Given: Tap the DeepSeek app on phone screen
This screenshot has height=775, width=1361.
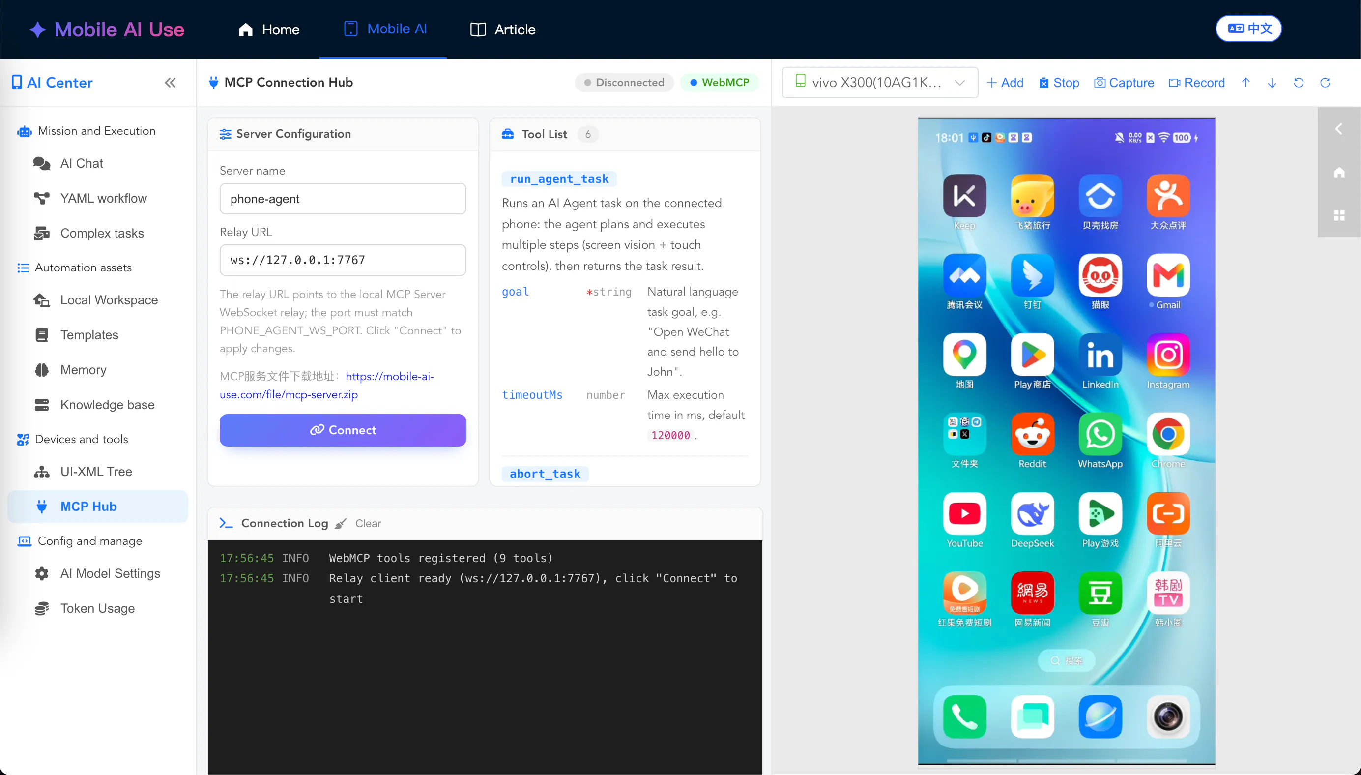Looking at the screenshot, I should point(1032,520).
